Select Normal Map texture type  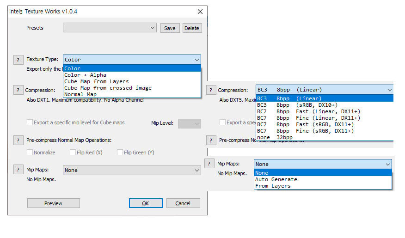132,94
